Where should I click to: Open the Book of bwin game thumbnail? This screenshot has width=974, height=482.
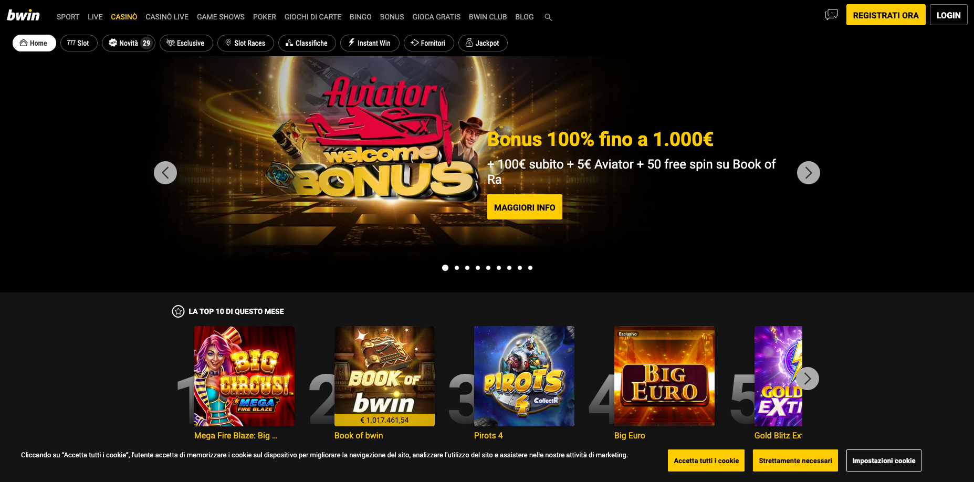coord(384,376)
